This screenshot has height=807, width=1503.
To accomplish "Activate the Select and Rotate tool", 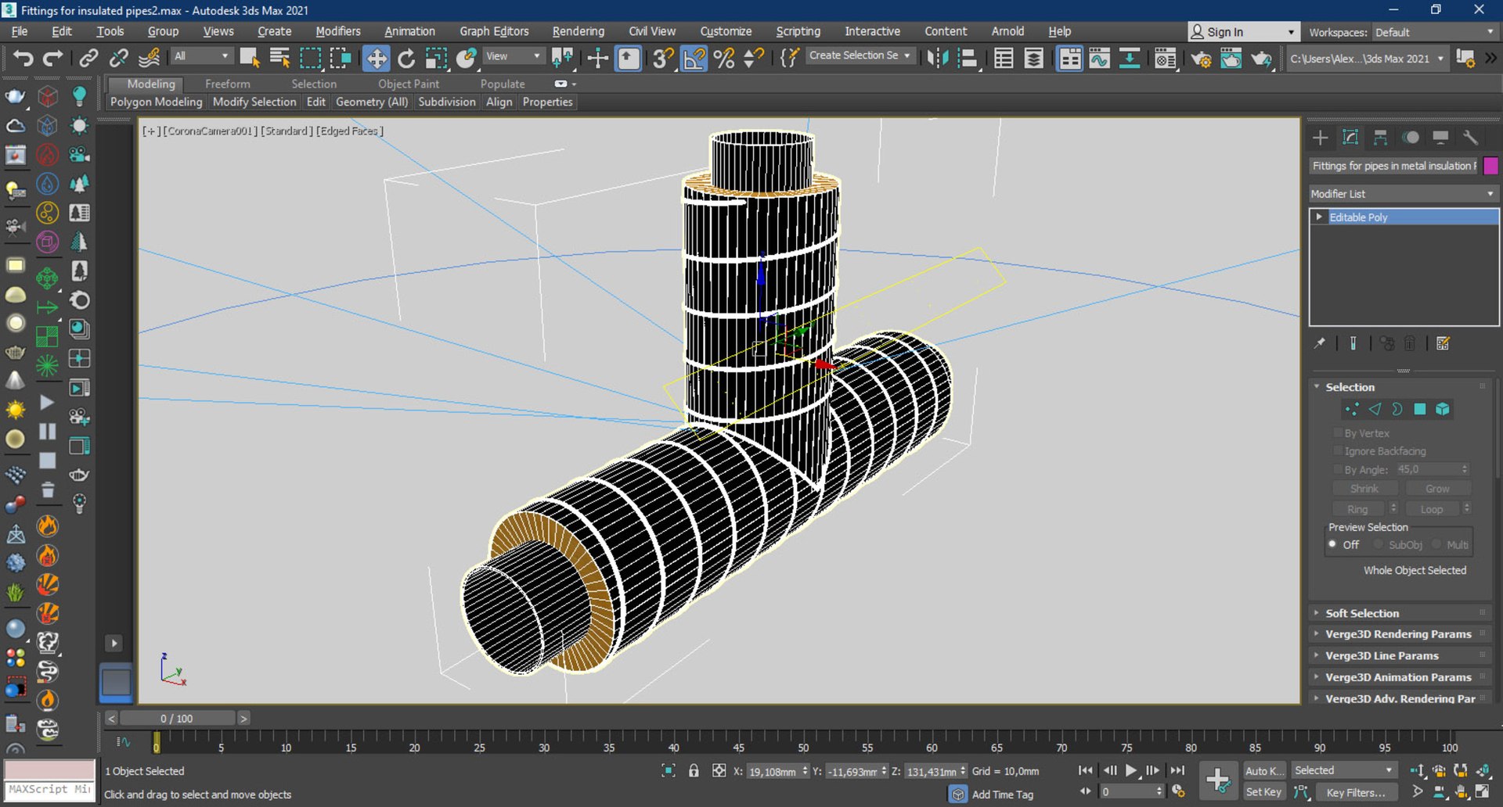I will (x=406, y=59).
